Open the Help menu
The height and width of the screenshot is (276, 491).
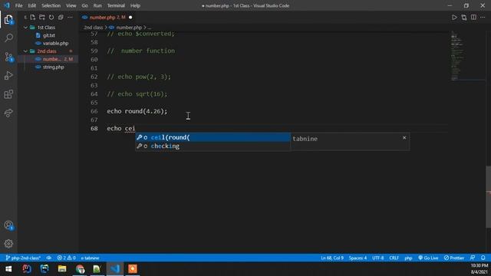click(x=135, y=5)
